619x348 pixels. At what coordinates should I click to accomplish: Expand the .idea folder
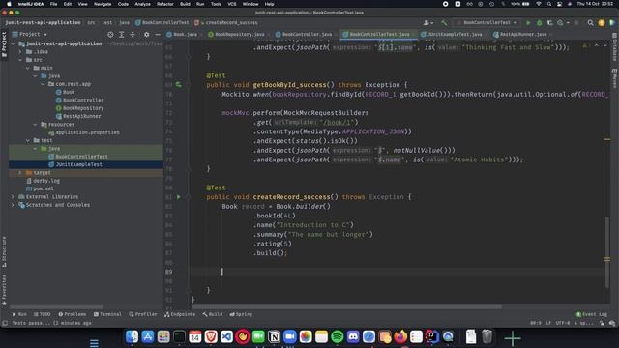pyautogui.click(x=20, y=51)
